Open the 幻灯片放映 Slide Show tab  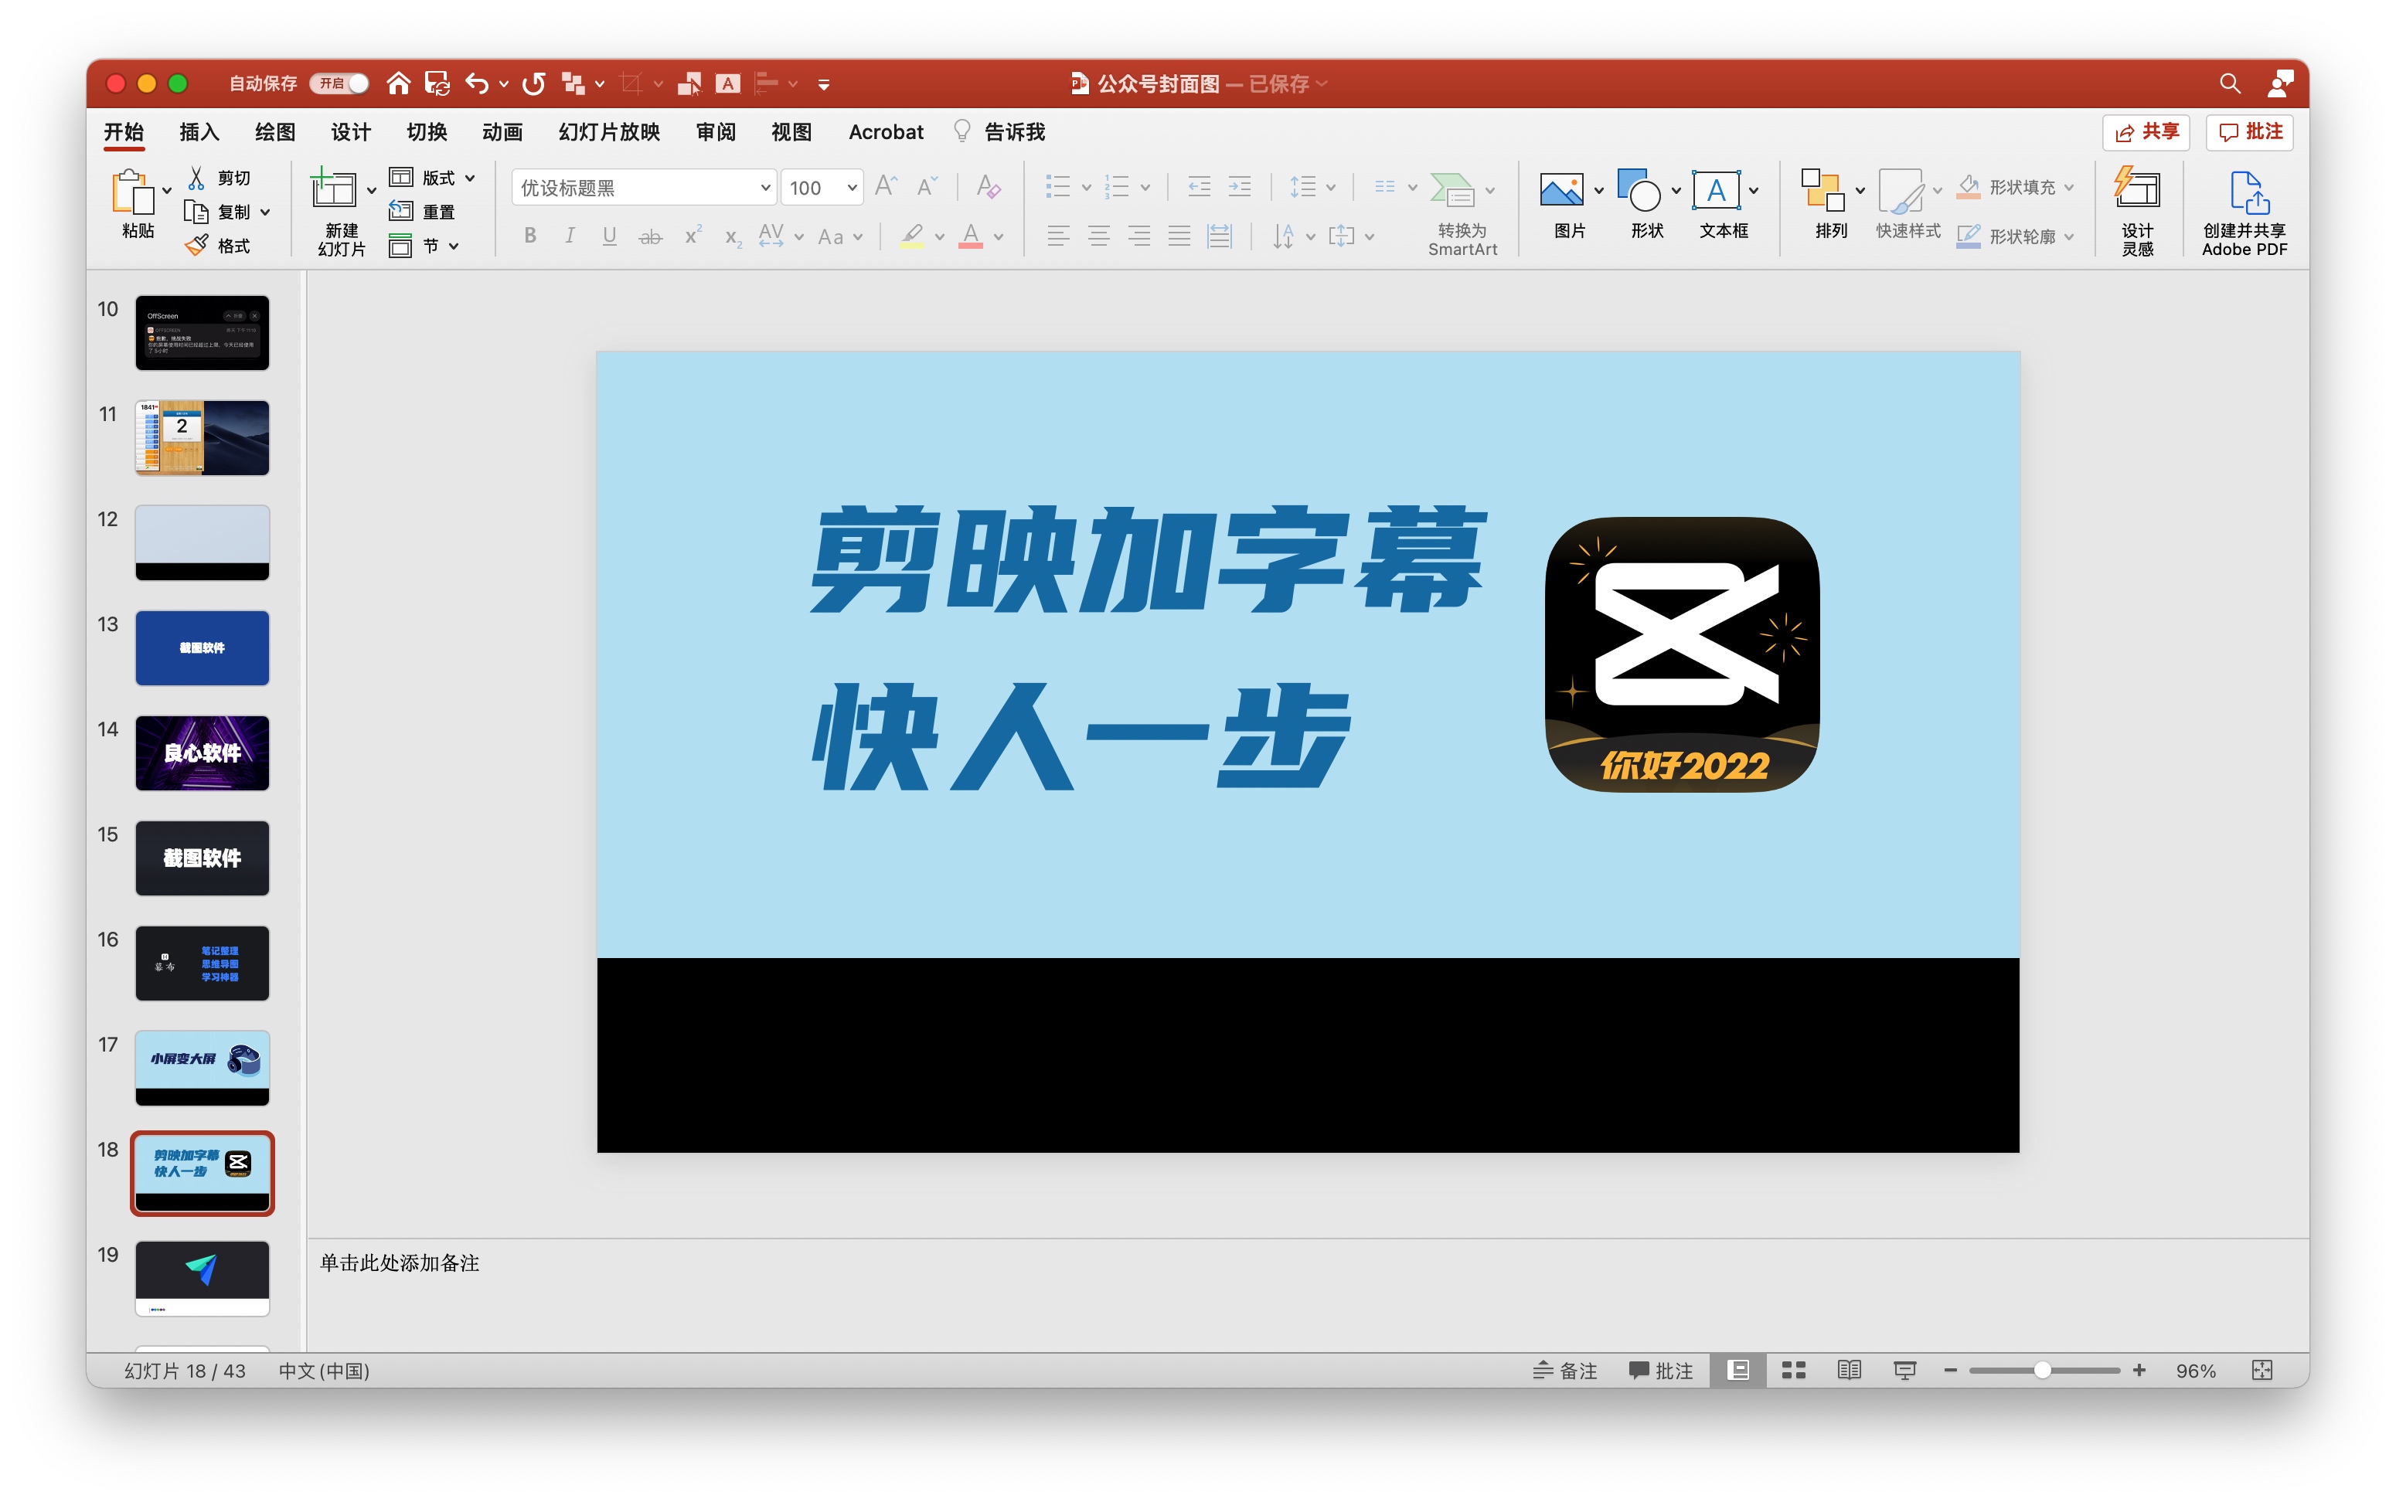coord(609,132)
